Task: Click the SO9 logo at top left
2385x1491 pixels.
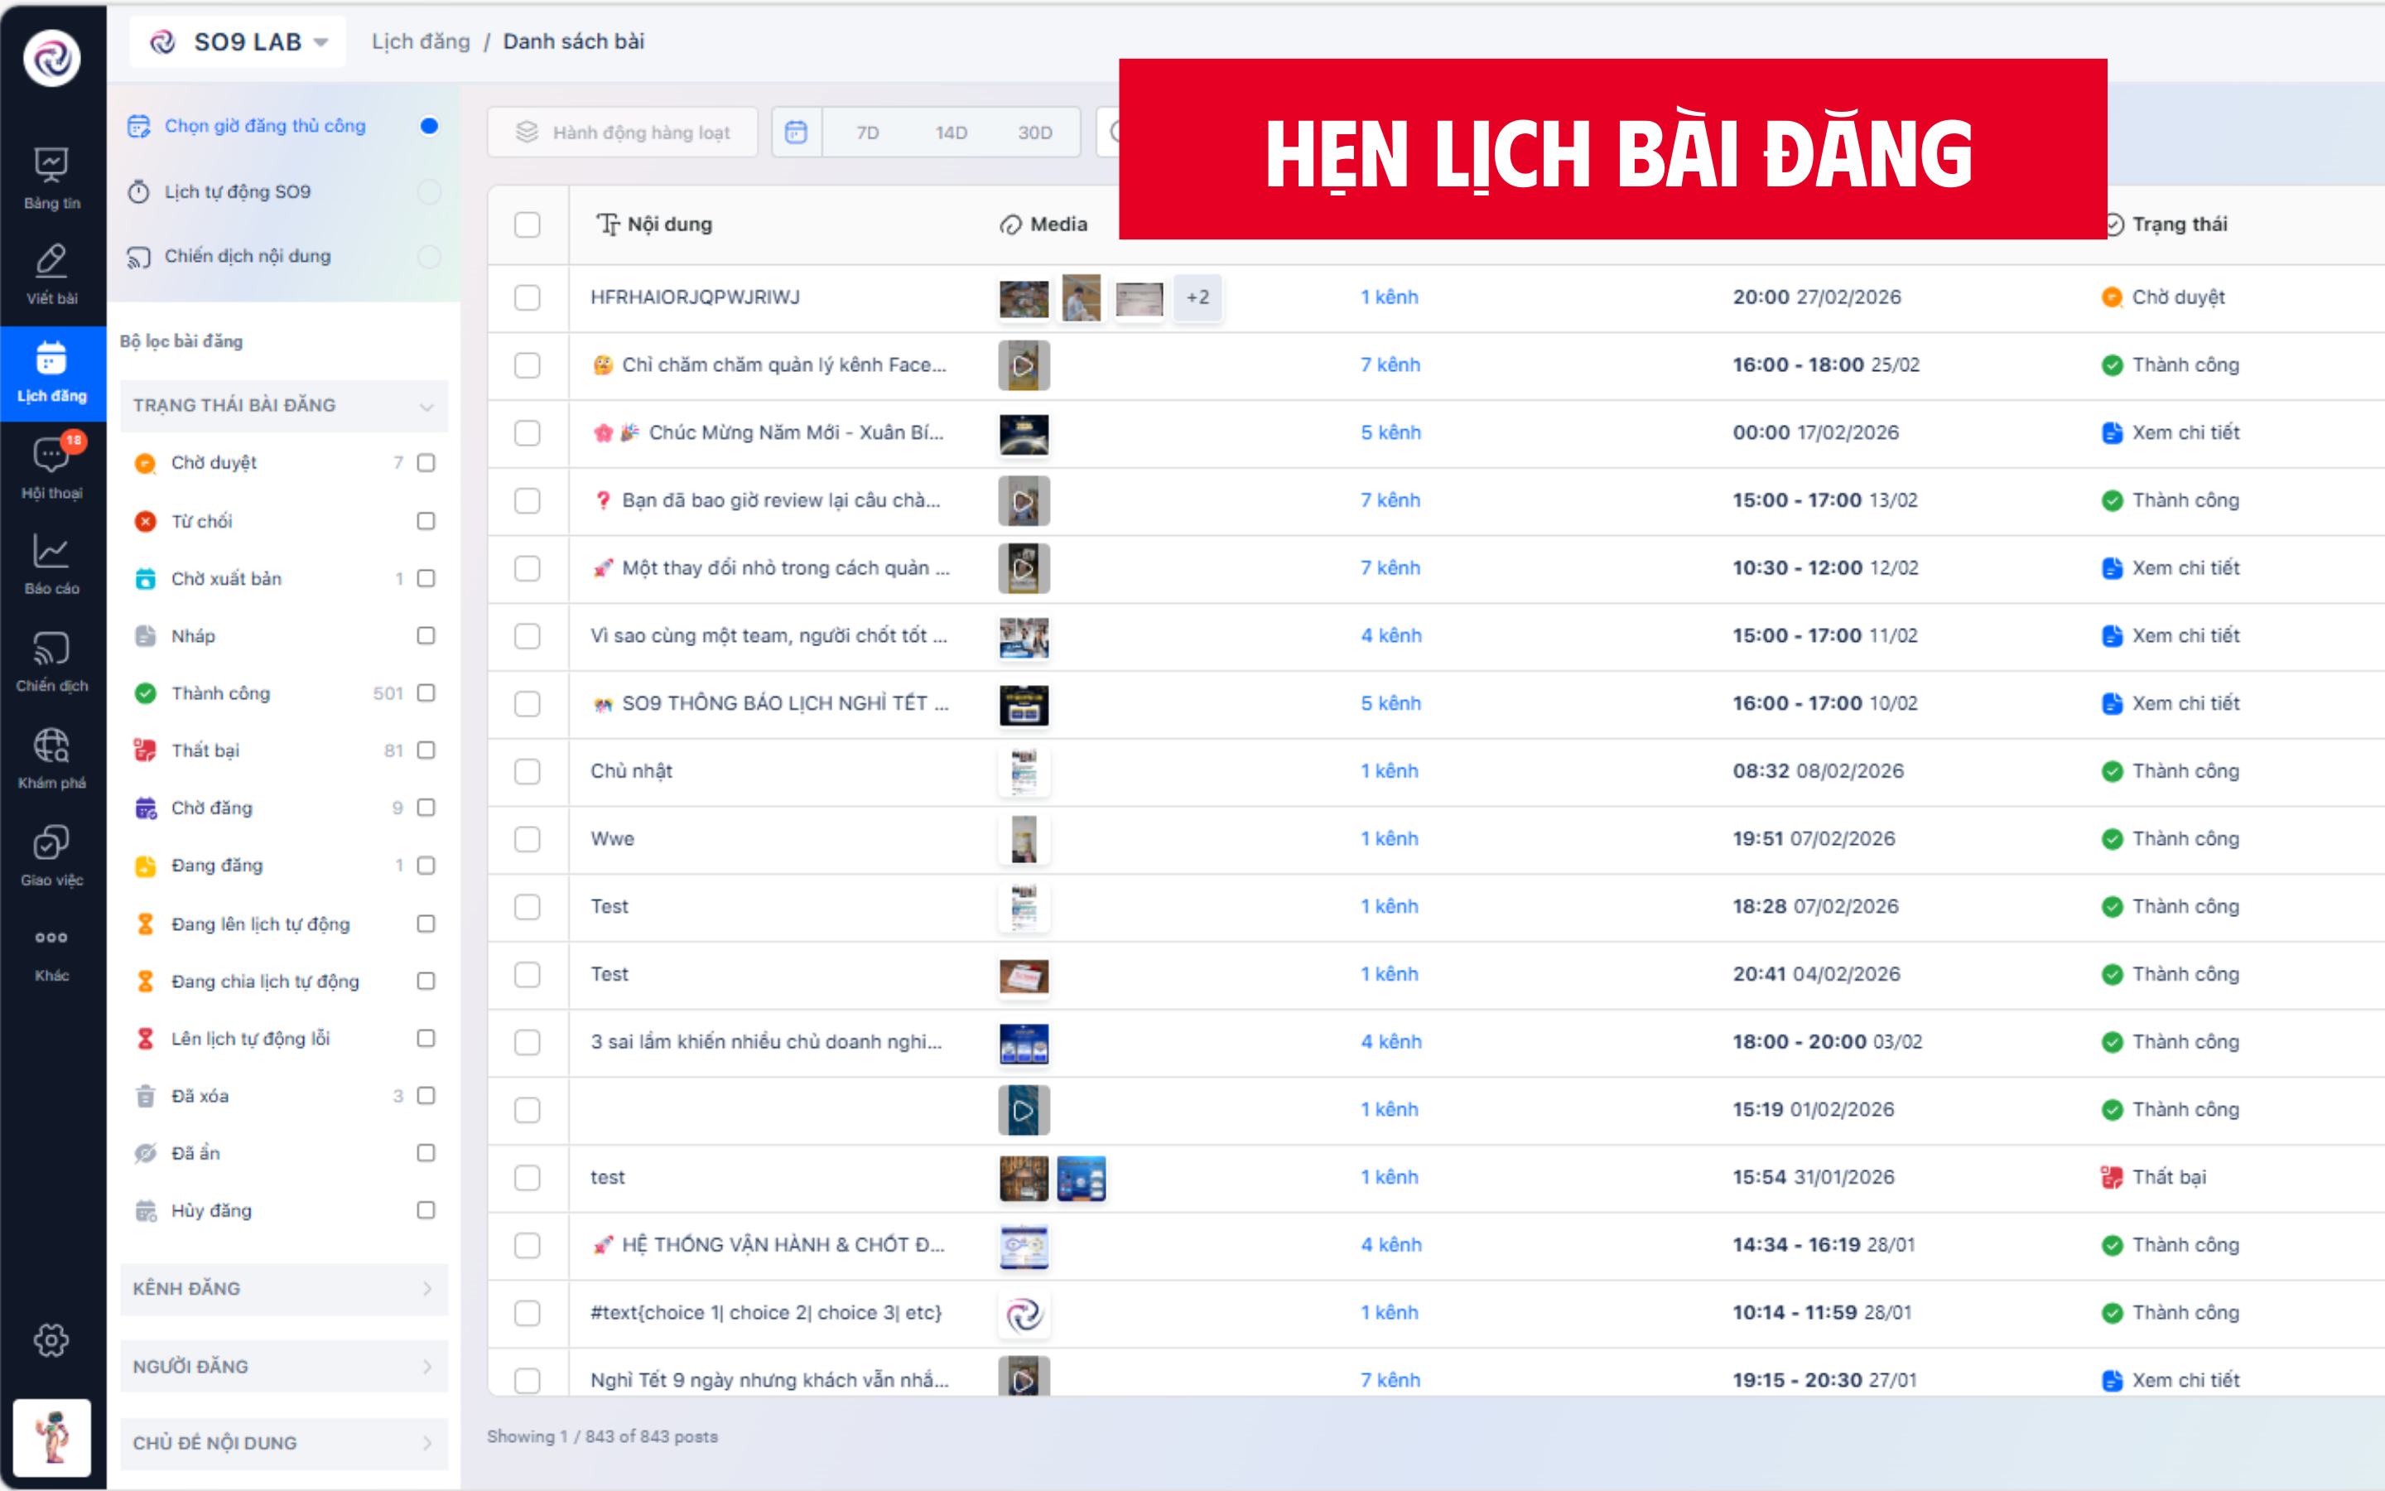Action: [x=51, y=58]
